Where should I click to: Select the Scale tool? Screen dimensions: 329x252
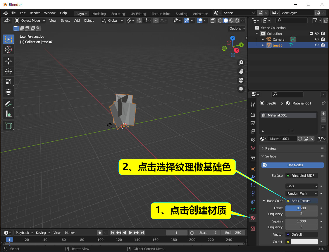click(8, 82)
